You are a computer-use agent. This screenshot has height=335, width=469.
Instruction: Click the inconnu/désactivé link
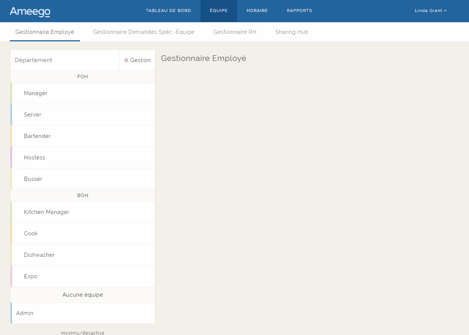click(83, 333)
